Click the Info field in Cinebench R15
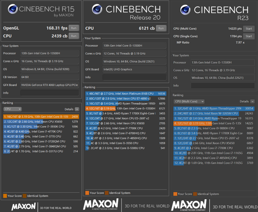 [49, 93]
